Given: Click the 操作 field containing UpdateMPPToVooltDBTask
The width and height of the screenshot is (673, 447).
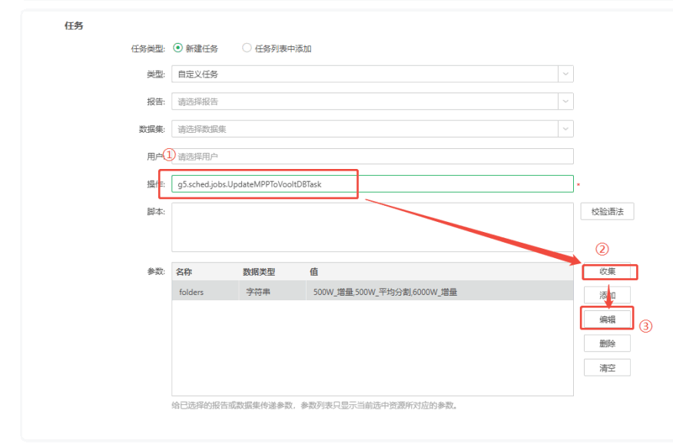Looking at the screenshot, I should pos(373,184).
